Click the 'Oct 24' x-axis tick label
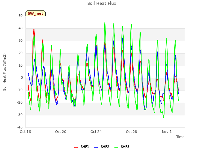Image resolution: width=204 pixels, height=153 pixels. pos(96,132)
